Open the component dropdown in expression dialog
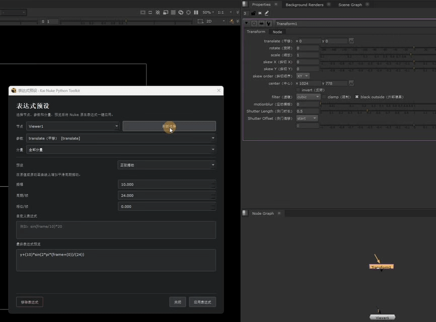The image size is (436, 322). pyautogui.click(x=121, y=149)
